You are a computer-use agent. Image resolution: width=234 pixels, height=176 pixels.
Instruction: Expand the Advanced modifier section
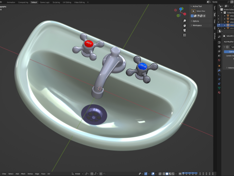pyautogui.click(x=227, y=67)
